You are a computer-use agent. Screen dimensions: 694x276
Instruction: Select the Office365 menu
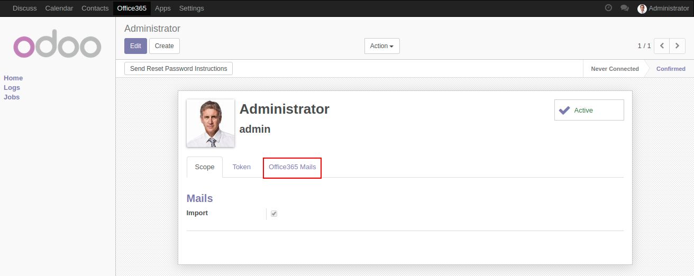click(x=132, y=8)
